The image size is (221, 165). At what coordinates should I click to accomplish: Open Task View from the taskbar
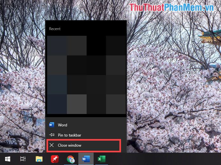point(23,159)
